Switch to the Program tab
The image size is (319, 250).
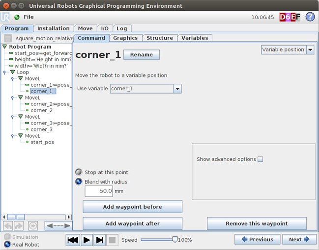(17, 28)
